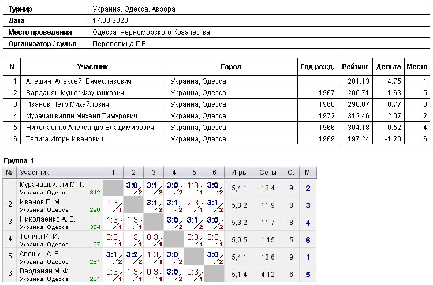Click rating value 304.18
The height and width of the screenshot is (285, 433).
point(359,127)
